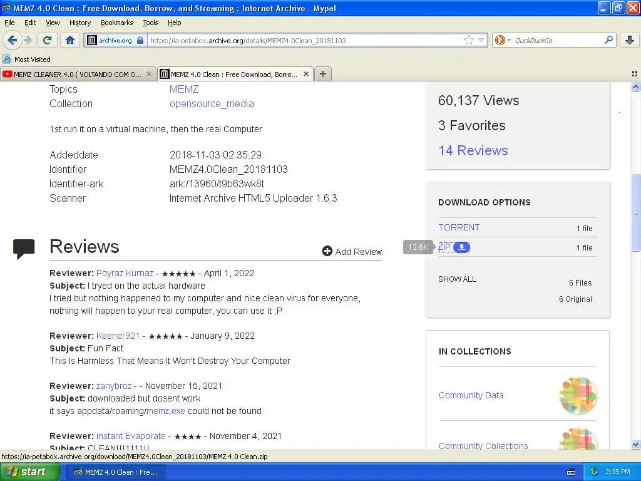641x481 pixels.
Task: Open reviewer Poyraz Kurnaz profile
Action: [125, 273]
